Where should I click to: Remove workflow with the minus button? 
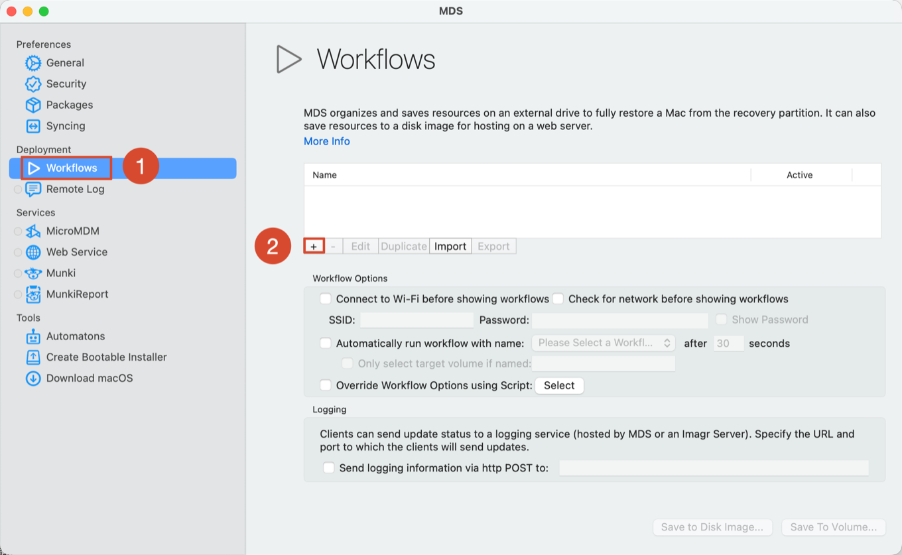click(x=333, y=246)
